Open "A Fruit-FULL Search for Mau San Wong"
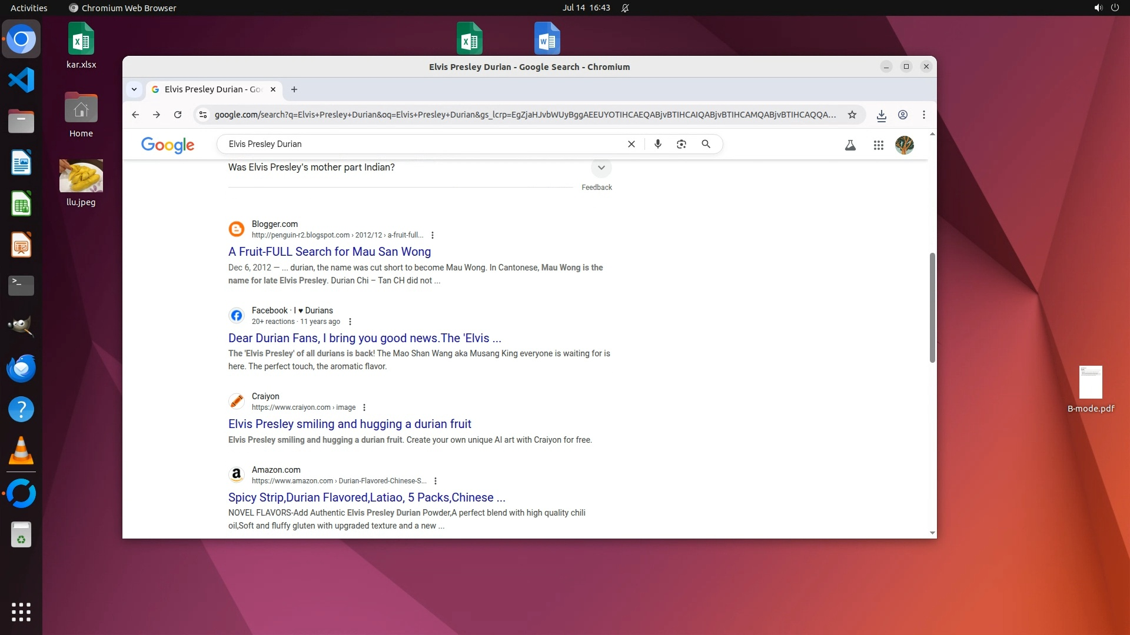 329,252
